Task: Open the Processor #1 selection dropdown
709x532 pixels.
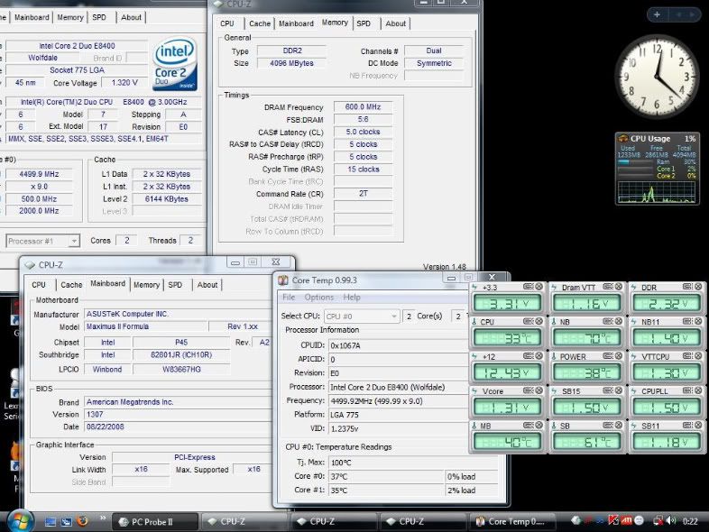Action: [x=43, y=241]
